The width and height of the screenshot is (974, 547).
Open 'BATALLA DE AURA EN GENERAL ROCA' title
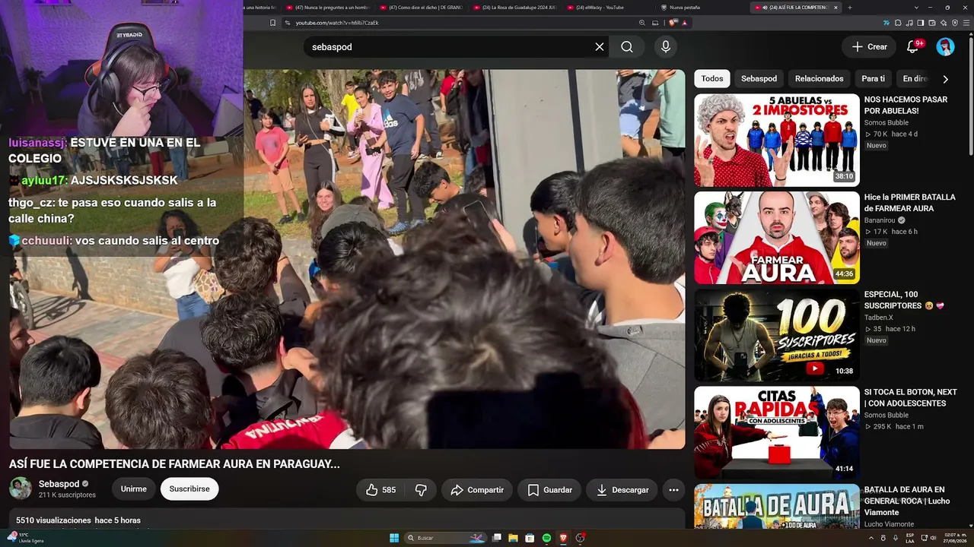click(907, 501)
